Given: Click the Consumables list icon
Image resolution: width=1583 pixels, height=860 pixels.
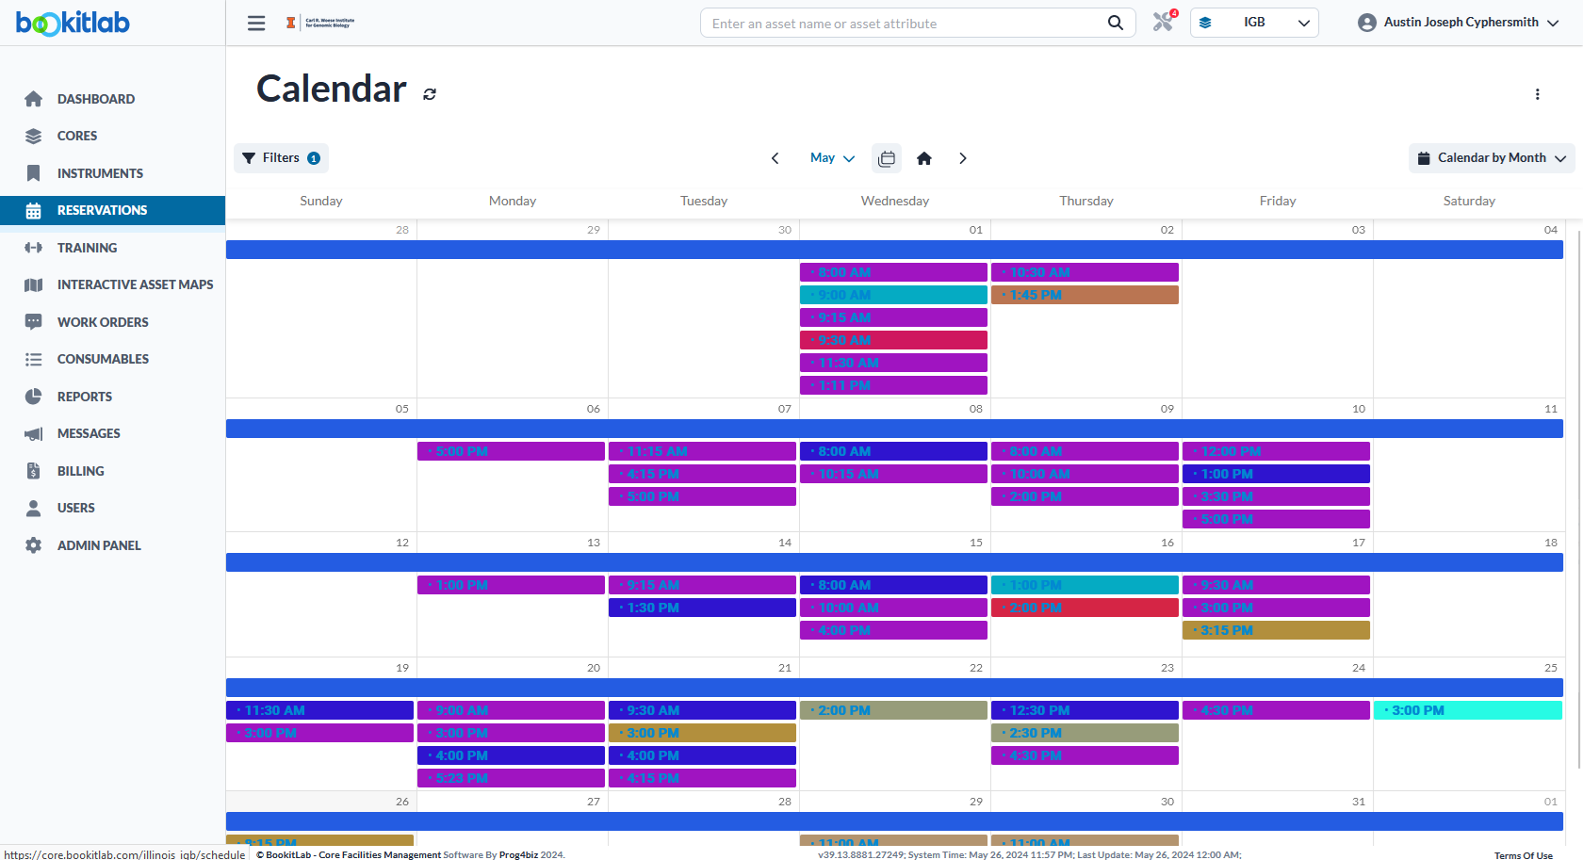Looking at the screenshot, I should (34, 359).
